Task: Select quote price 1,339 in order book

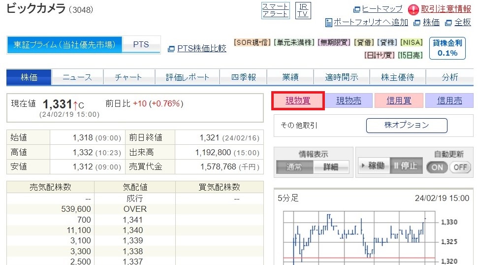Action: (x=132, y=240)
